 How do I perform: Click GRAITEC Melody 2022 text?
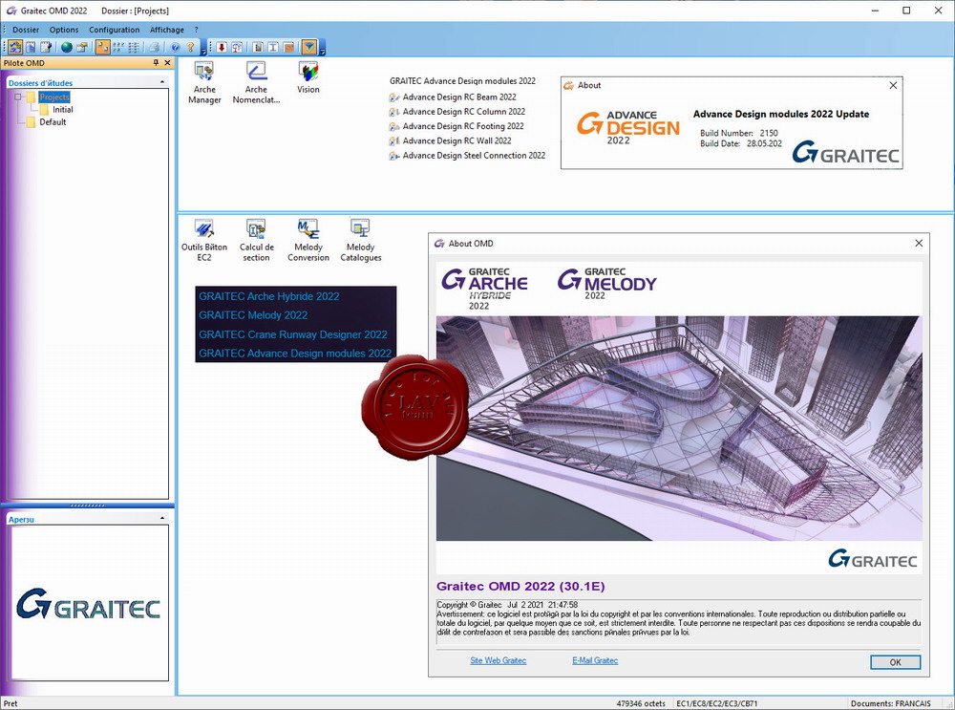[253, 315]
